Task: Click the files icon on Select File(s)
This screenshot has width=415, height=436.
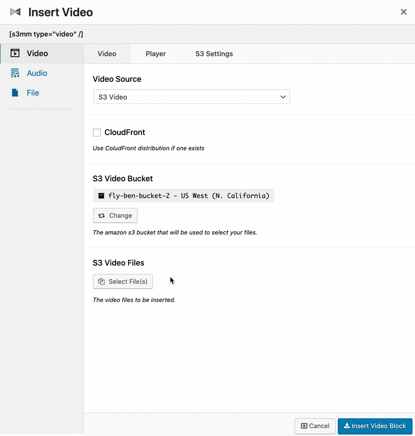Action: pos(101,281)
